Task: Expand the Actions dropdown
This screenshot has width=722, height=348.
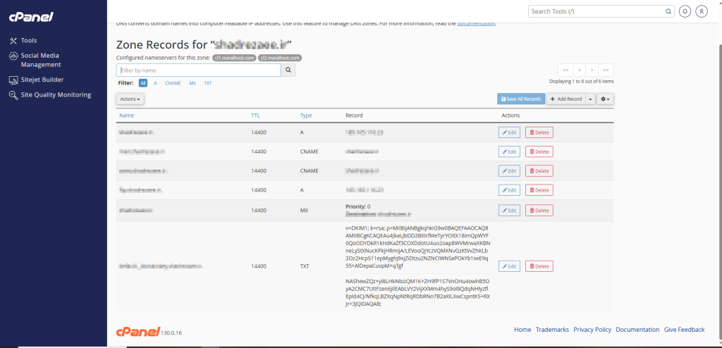Action: (x=130, y=99)
